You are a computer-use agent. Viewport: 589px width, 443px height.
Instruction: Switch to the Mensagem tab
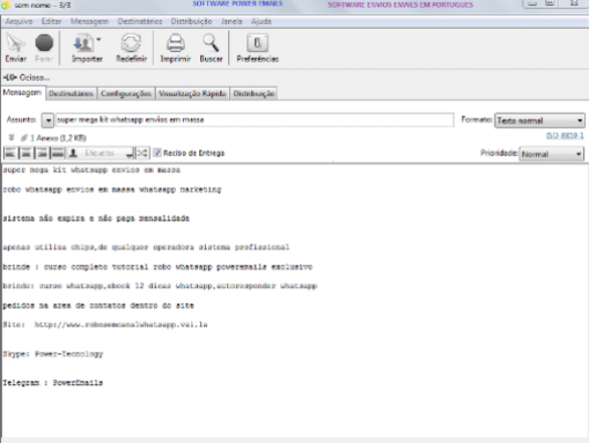coord(22,92)
